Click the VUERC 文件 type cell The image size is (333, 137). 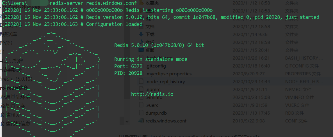tap(297, 105)
